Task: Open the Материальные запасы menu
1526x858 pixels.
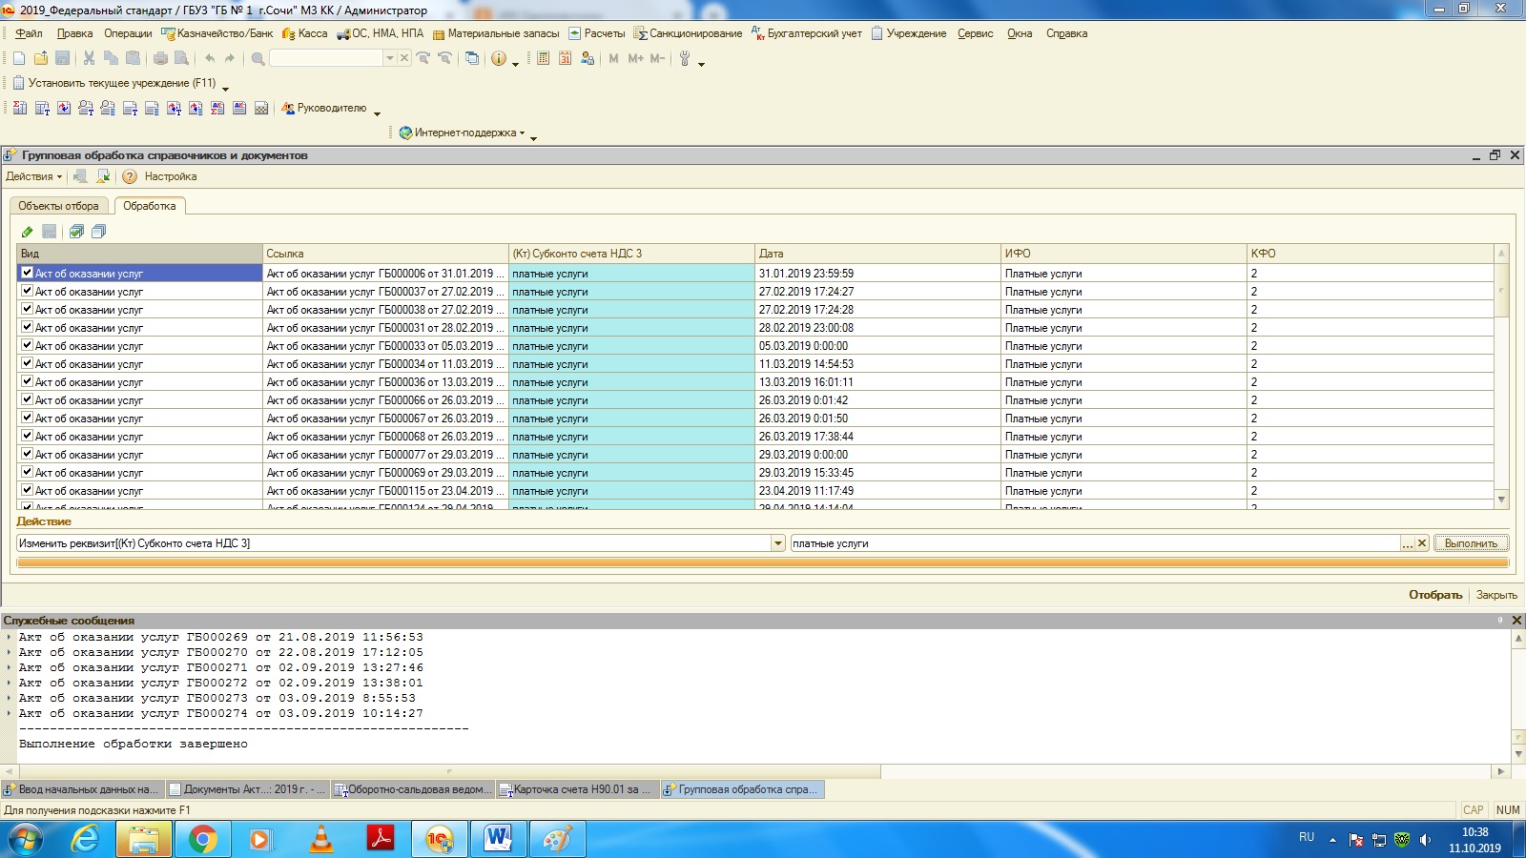Action: [496, 33]
